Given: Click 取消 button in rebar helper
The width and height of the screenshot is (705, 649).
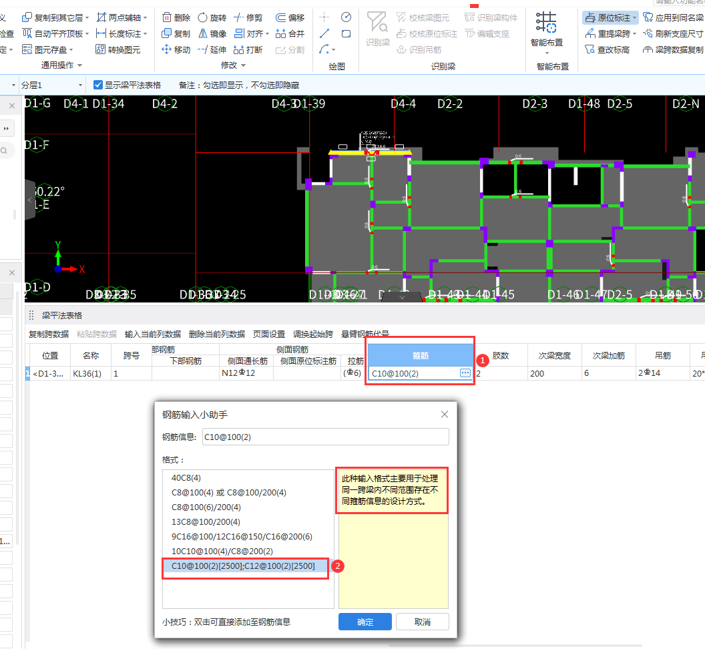Looking at the screenshot, I should click(x=422, y=622).
